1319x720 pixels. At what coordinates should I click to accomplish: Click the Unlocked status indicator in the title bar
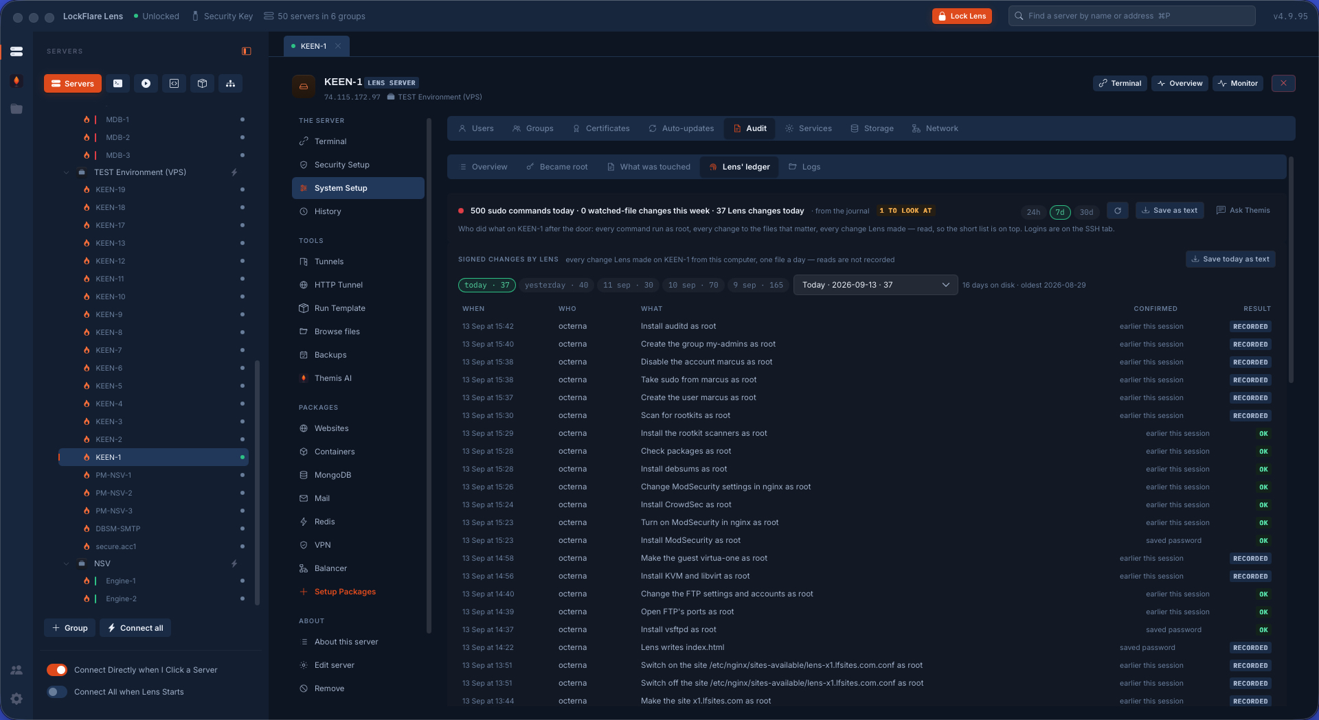pyautogui.click(x=157, y=16)
